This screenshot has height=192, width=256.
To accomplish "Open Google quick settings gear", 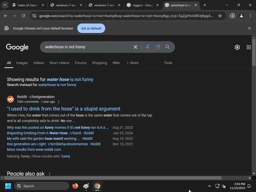I will [x=237, y=47].
